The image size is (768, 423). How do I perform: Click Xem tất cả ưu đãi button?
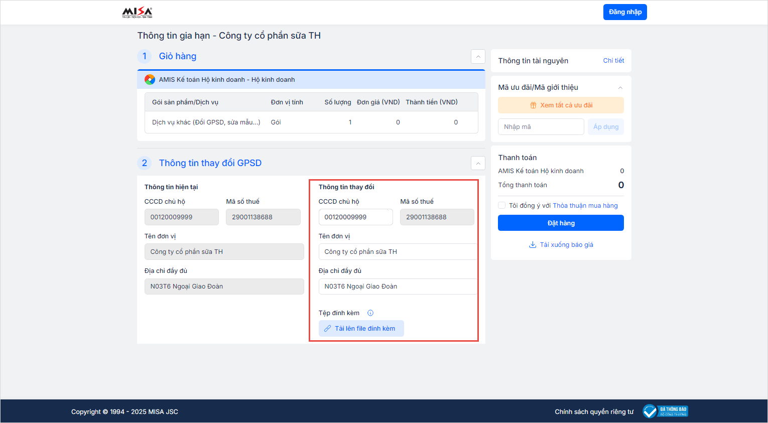click(561, 105)
